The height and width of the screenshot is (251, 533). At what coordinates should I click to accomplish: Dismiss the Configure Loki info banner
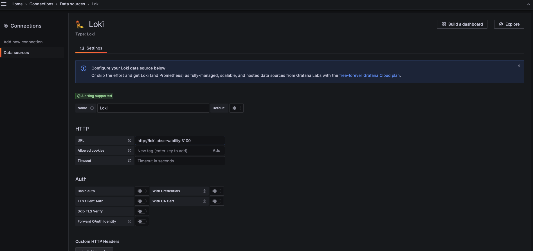click(519, 66)
